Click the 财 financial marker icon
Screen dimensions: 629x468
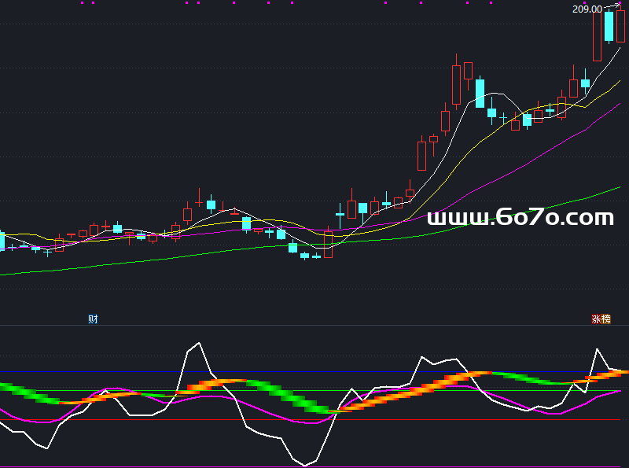[93, 319]
